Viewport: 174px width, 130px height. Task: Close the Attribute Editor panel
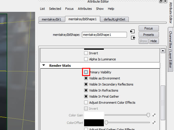165,1
